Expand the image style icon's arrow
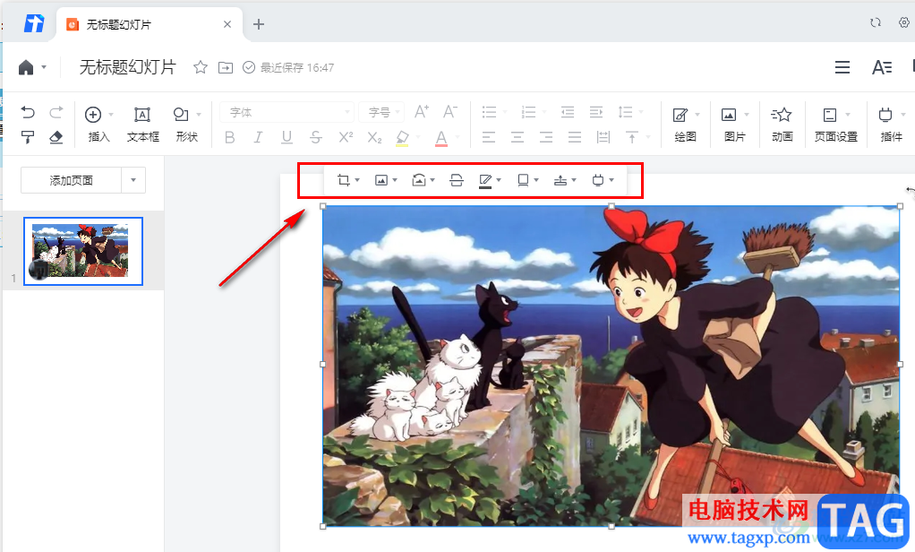Viewport: 915px width, 552px height. point(432,180)
